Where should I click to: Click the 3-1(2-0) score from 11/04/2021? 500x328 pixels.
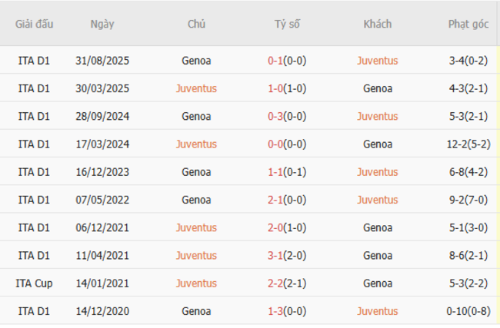[x=287, y=255]
